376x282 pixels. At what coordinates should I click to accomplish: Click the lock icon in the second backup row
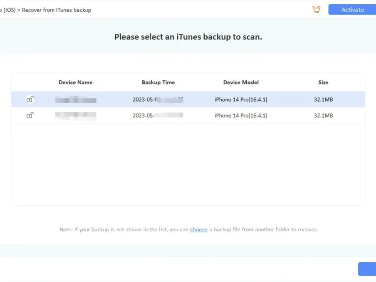pos(30,115)
